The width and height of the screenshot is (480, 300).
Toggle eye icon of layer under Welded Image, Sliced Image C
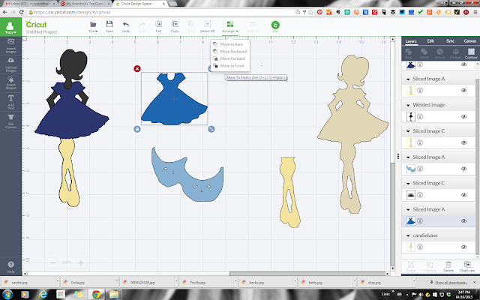463,142
